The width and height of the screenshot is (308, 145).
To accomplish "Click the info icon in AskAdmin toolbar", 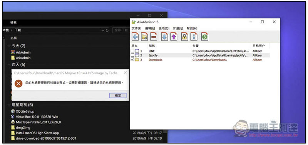I will (x=194, y=37).
